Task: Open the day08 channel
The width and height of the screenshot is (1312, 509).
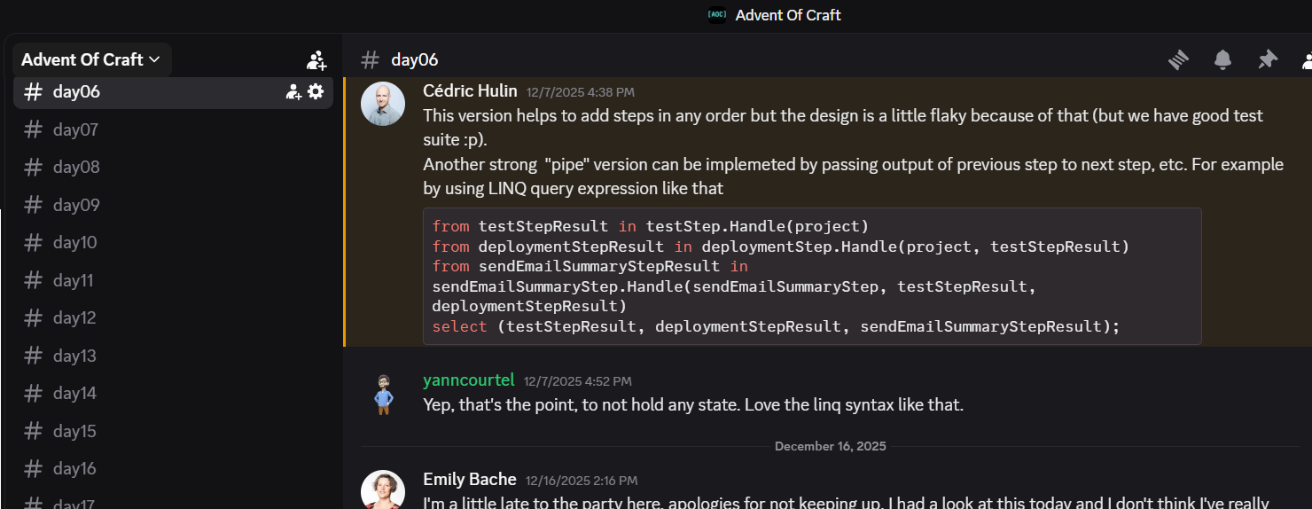Action: pos(173,167)
